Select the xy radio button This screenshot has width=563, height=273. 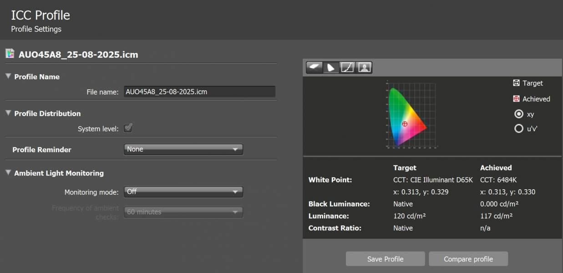(518, 114)
